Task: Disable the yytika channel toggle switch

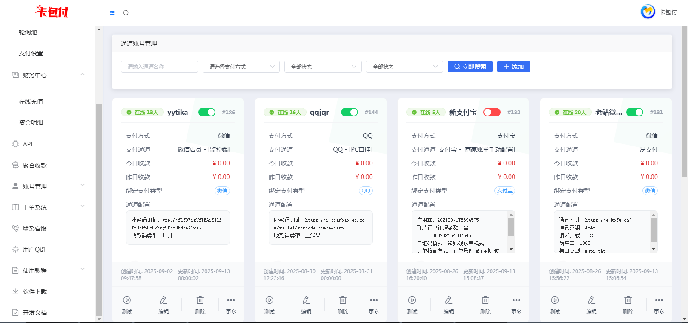Action: (207, 112)
